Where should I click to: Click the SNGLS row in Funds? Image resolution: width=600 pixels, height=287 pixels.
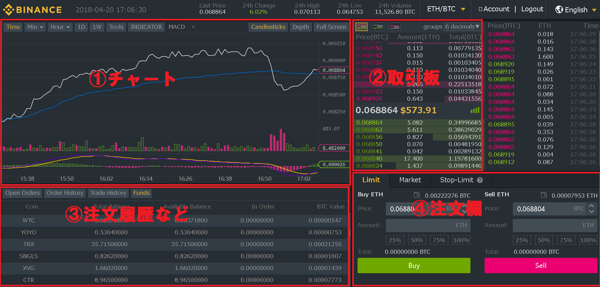click(174, 256)
